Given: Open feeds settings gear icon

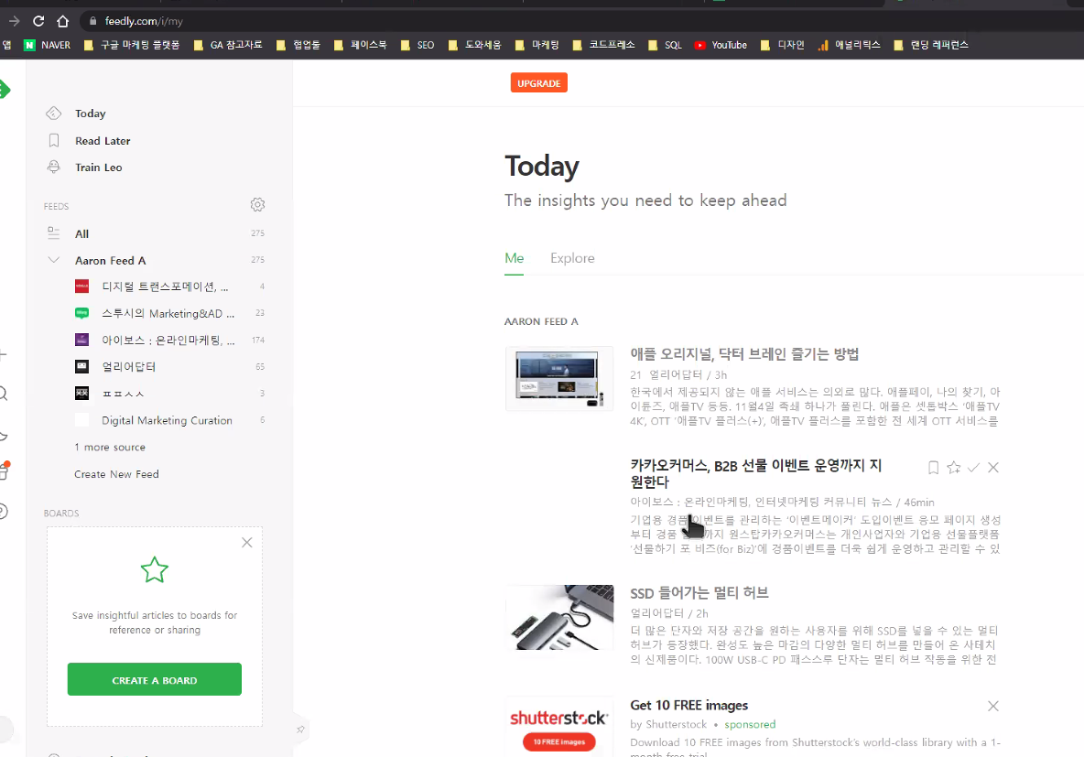Looking at the screenshot, I should pos(258,205).
